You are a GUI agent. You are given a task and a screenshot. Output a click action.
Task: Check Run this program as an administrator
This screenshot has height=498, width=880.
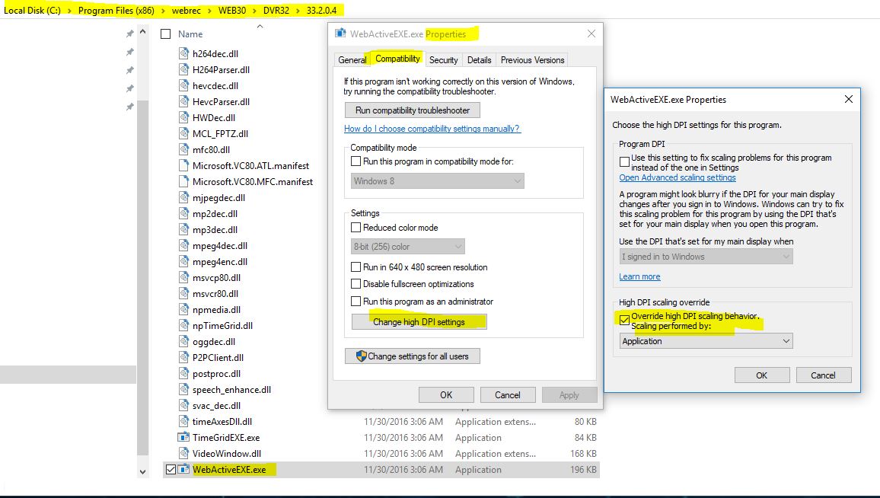point(356,302)
